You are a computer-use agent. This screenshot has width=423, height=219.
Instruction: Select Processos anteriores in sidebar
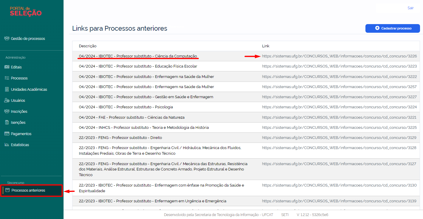pyautogui.click(x=32, y=190)
